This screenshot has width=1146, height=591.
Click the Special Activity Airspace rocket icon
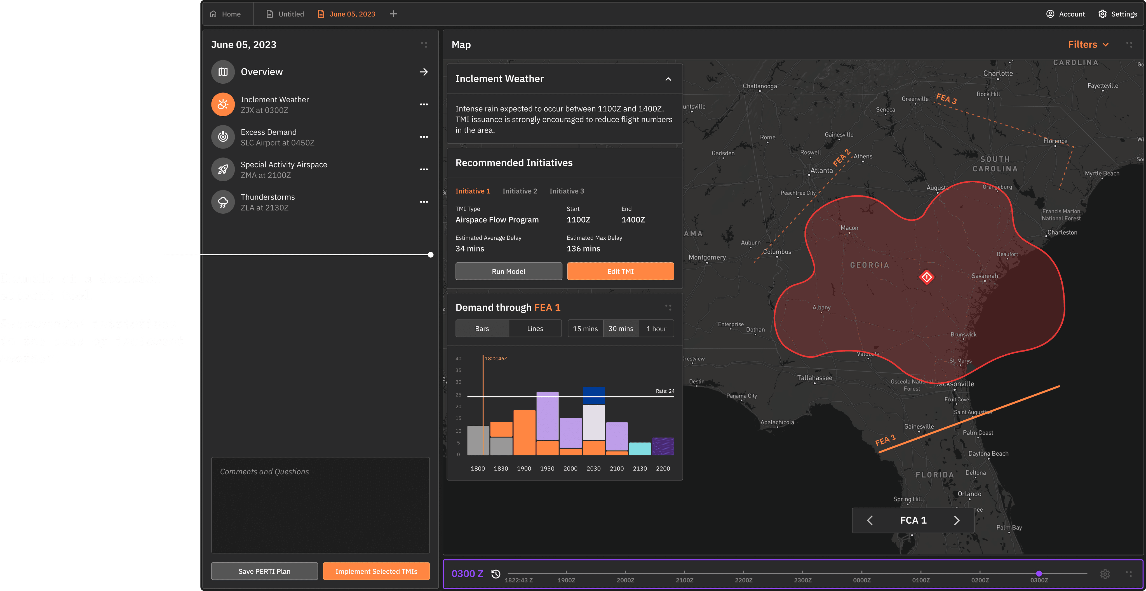pyautogui.click(x=223, y=169)
